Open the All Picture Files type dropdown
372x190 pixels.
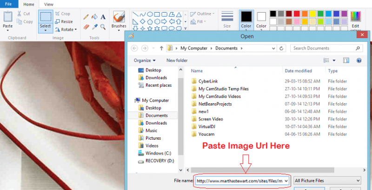[x=327, y=181]
